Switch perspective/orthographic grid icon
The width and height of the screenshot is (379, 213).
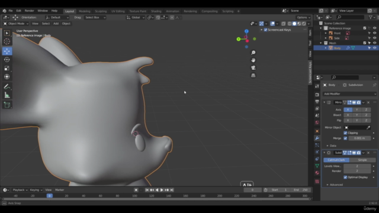[253, 75]
